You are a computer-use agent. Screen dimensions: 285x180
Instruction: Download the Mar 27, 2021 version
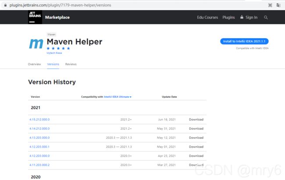(x=196, y=165)
